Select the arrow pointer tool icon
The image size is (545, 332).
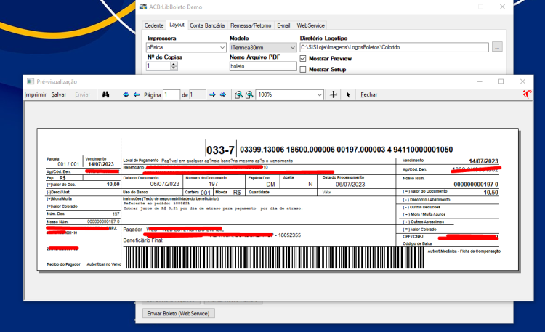coord(348,94)
